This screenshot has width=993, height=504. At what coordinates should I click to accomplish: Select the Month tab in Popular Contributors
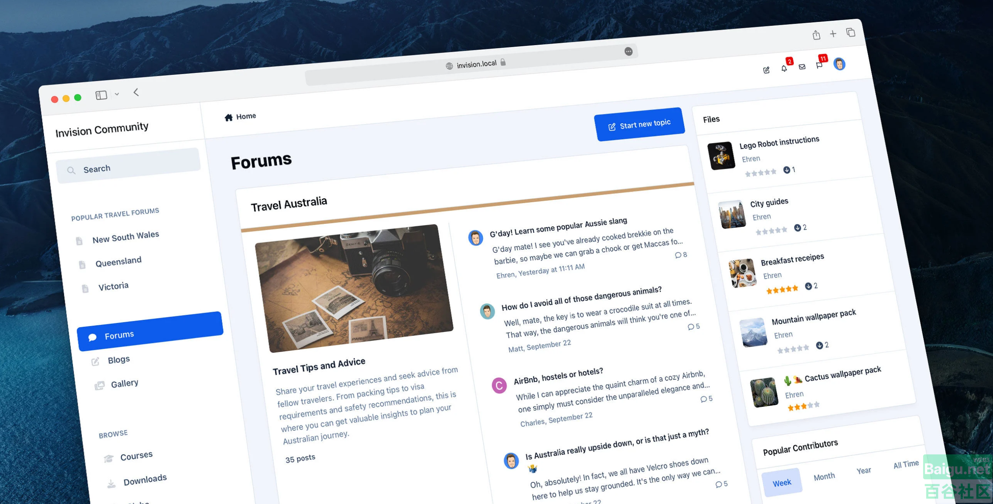(x=824, y=477)
